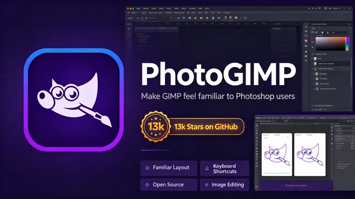Select the Familiar Layout feature button

tap(169, 168)
